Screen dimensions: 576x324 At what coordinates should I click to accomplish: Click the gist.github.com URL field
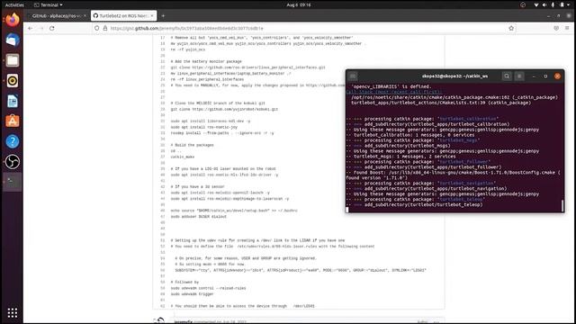coord(301,28)
